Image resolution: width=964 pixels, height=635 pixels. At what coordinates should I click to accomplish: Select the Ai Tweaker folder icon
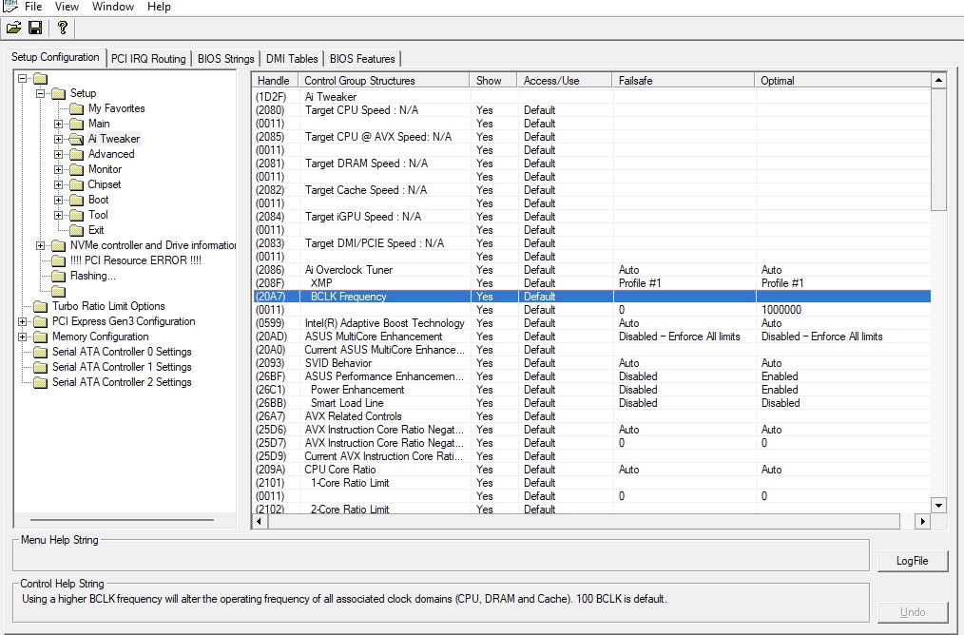click(x=76, y=139)
